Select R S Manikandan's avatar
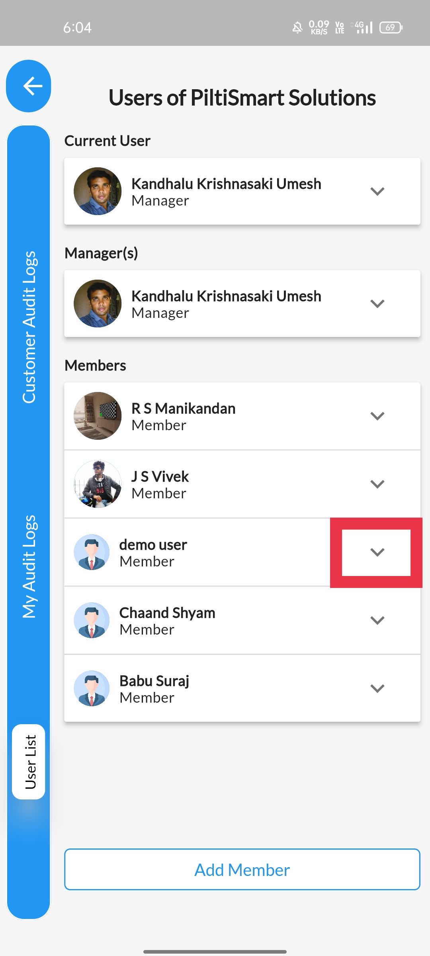Screen dimensions: 430x956 tap(98, 416)
